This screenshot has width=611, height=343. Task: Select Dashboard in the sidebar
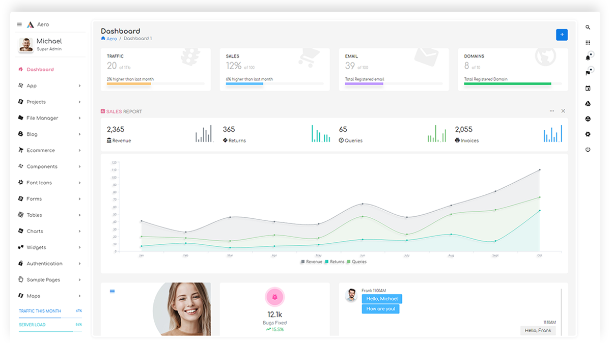[x=40, y=70]
